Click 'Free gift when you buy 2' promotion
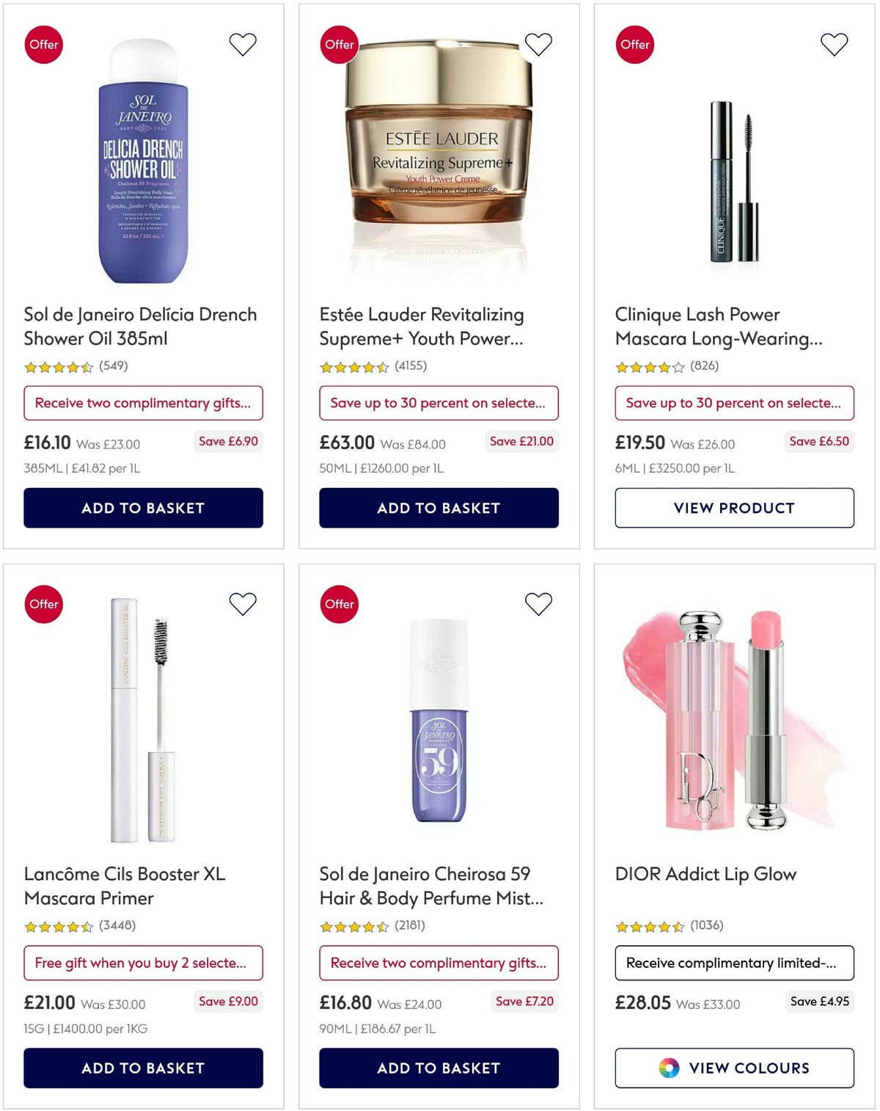This screenshot has height=1111, width=880. (144, 963)
